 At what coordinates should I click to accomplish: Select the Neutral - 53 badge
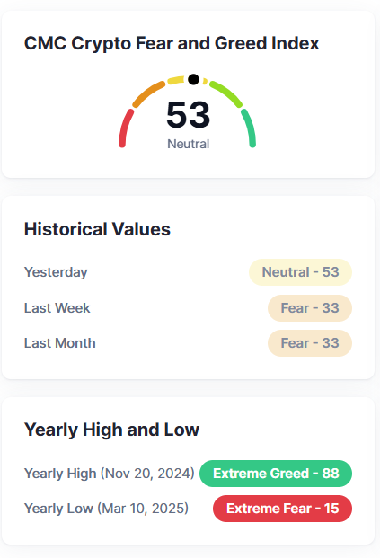(300, 272)
